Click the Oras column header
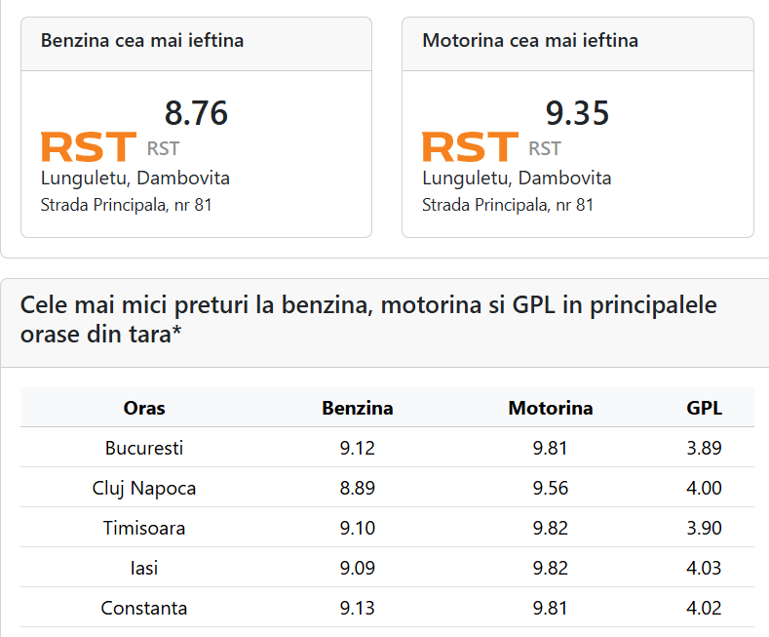769x637 pixels. click(144, 408)
